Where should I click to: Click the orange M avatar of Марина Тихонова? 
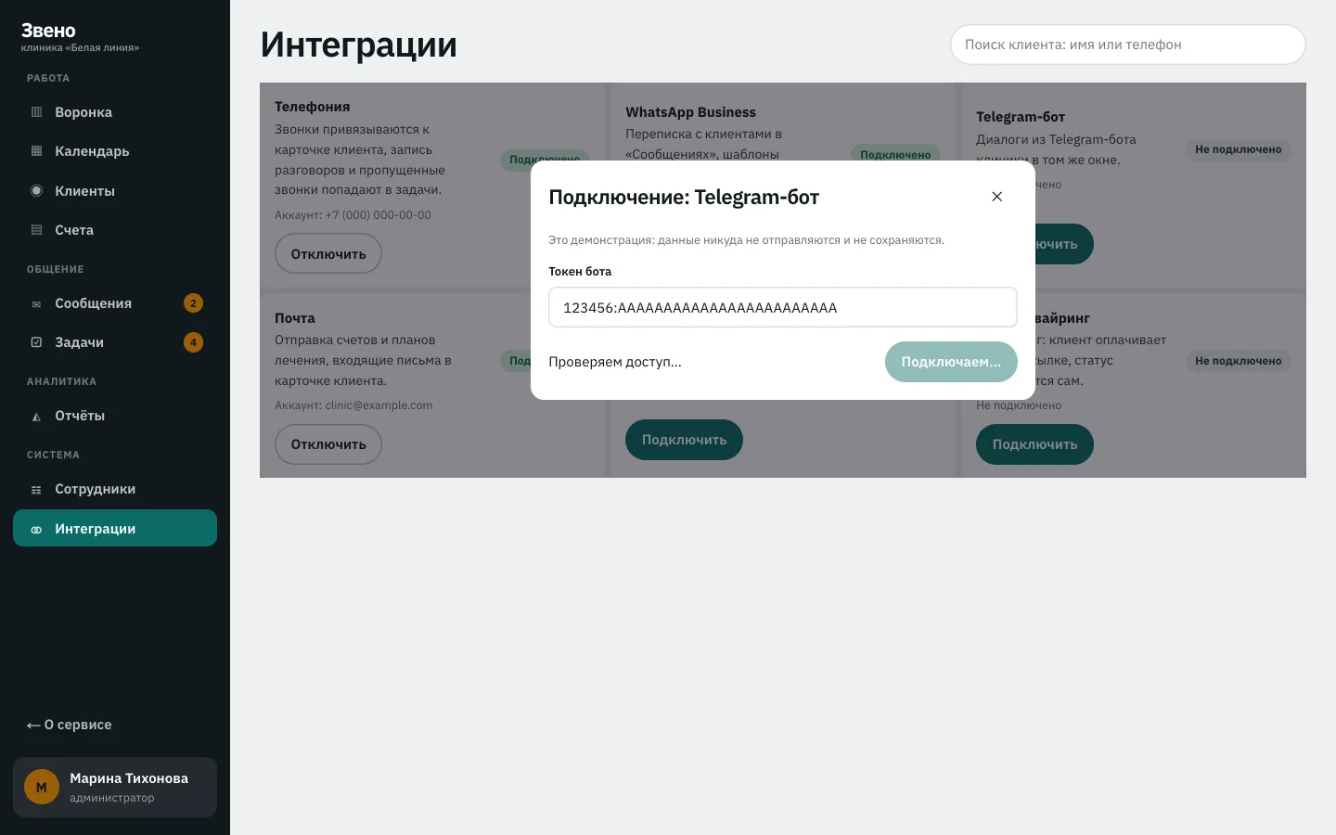[x=42, y=788]
